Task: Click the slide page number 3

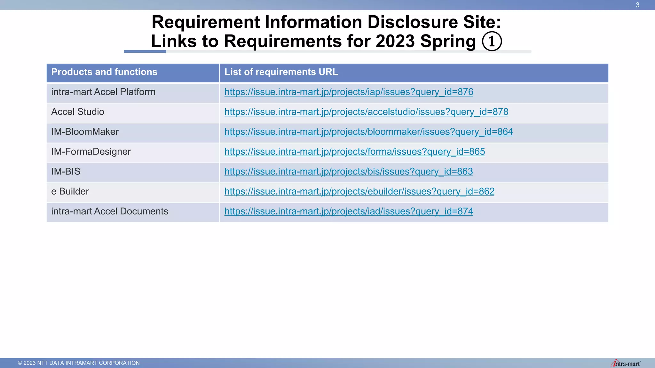Action: pos(637,5)
